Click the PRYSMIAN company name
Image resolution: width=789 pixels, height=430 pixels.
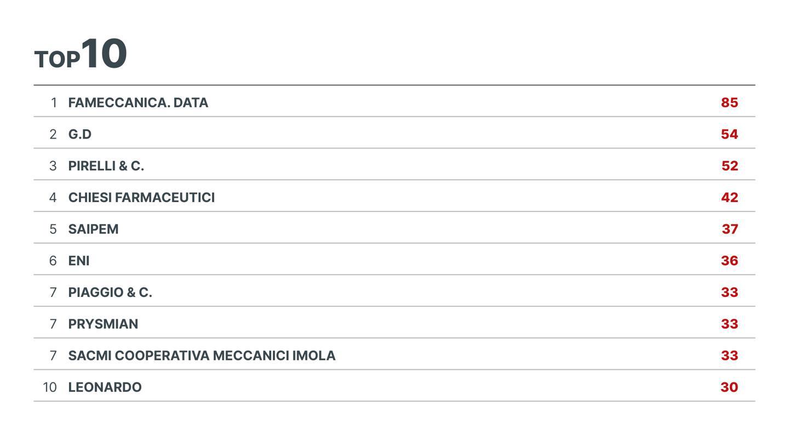click(x=103, y=324)
